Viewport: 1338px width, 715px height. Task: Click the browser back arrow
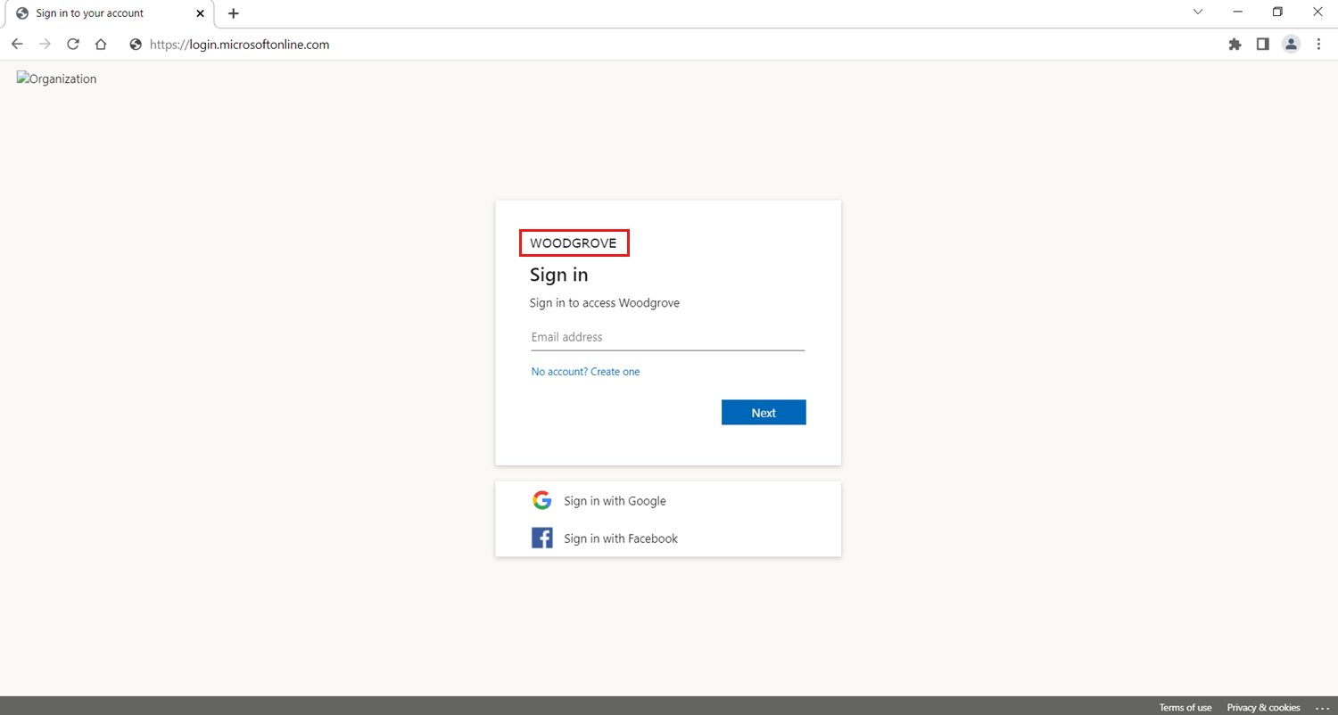(x=17, y=45)
